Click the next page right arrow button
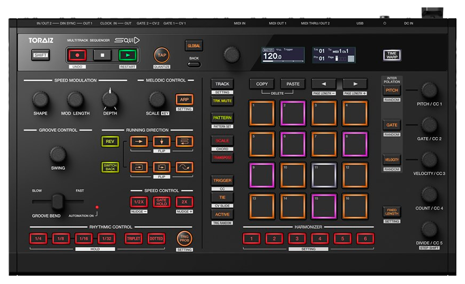 point(354,84)
